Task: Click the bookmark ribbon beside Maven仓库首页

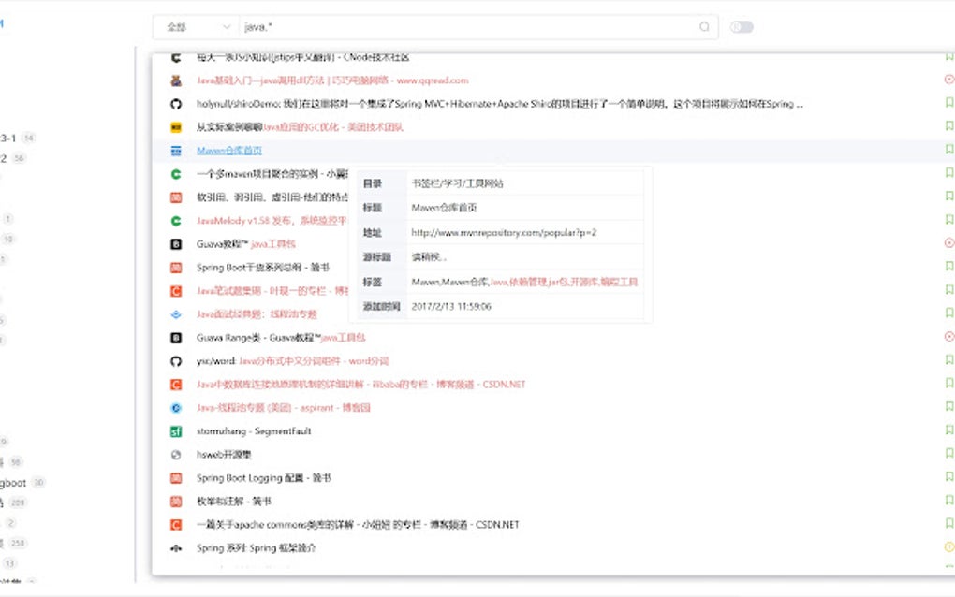Action: coord(949,151)
